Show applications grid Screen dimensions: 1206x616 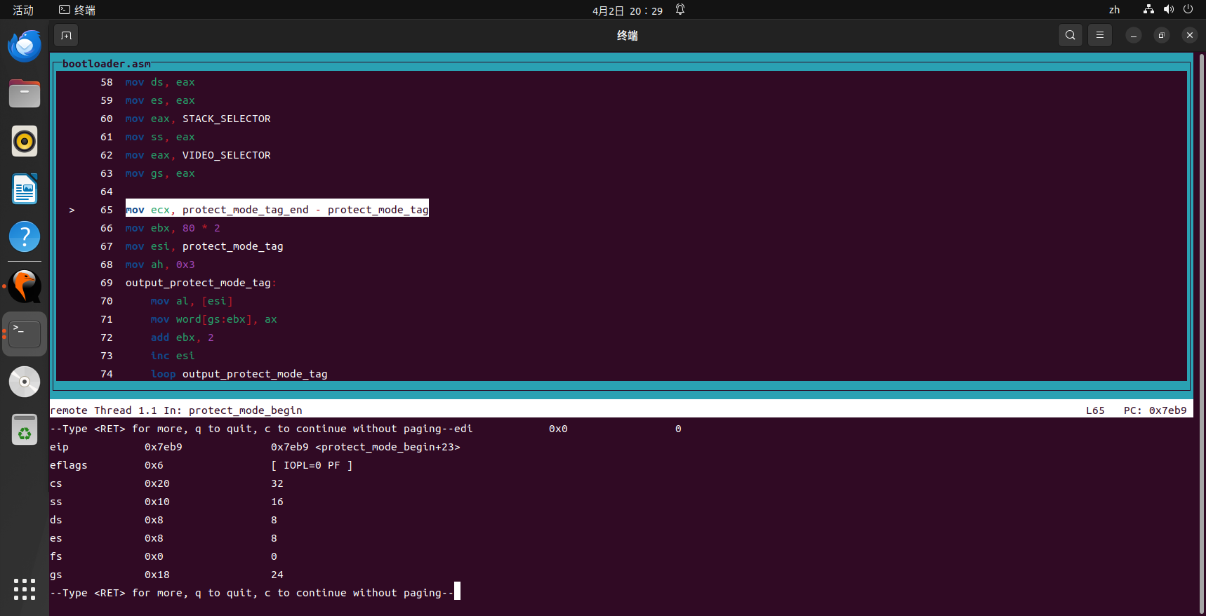click(25, 589)
